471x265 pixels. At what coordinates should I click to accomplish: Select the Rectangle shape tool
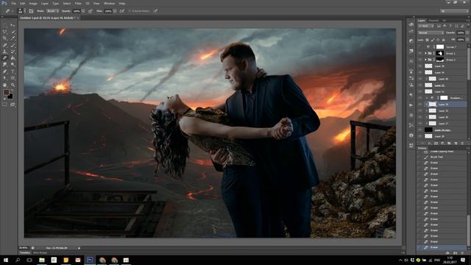click(13, 78)
